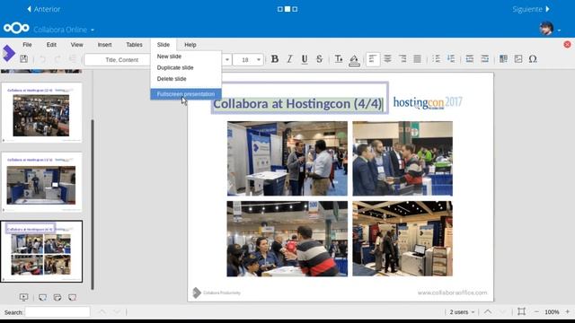Open the font color tool
The width and height of the screenshot is (575, 323).
[339, 59]
